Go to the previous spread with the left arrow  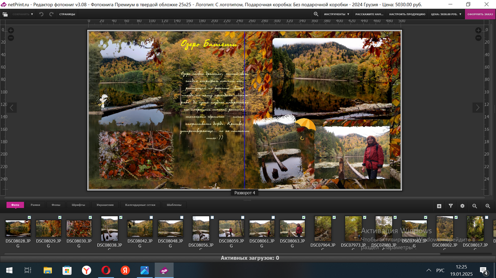click(x=11, y=108)
